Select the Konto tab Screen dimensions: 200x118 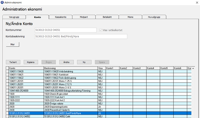pos(37,17)
